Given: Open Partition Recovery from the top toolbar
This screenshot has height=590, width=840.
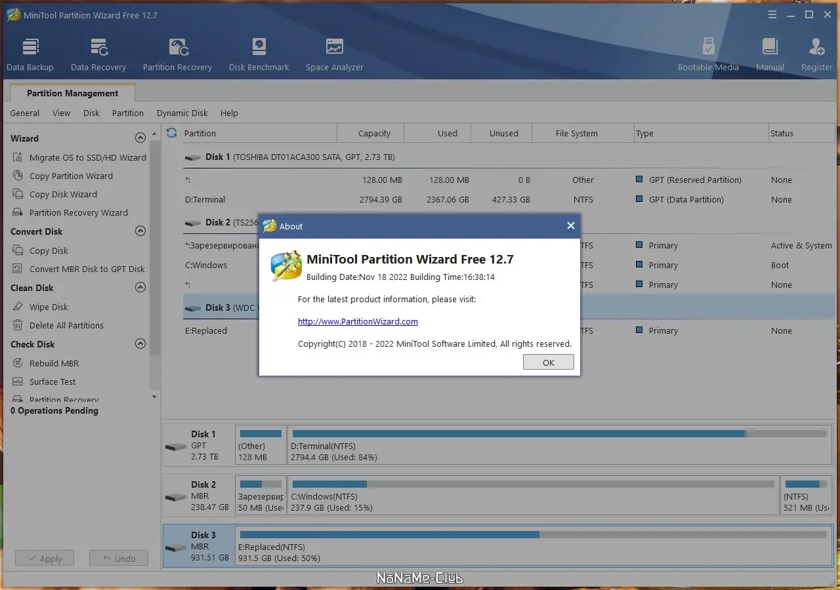Looking at the screenshot, I should 177,55.
